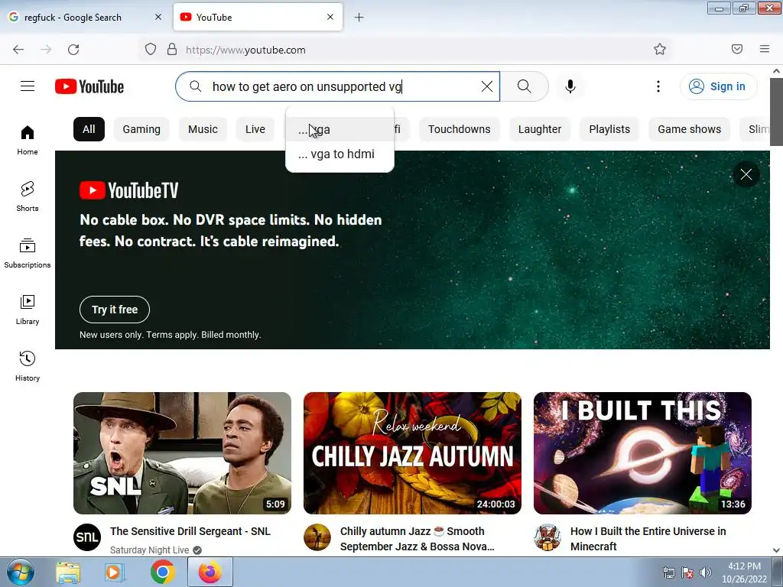Open Windows Media Player from taskbar
783x587 pixels.
pyautogui.click(x=114, y=572)
